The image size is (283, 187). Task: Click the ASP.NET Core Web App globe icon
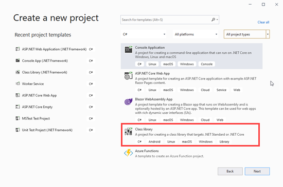[x=128, y=75]
